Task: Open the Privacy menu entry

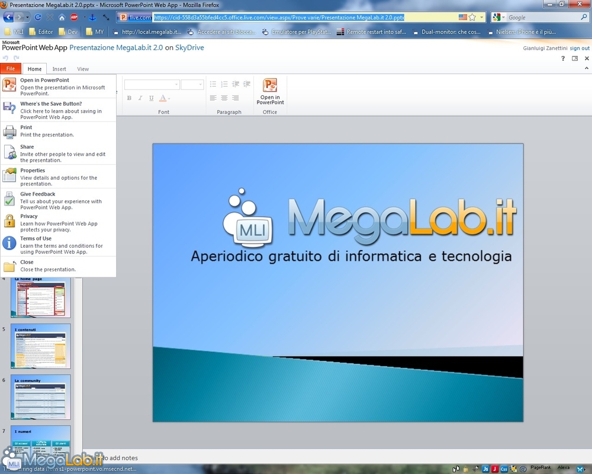Action: click(58, 223)
